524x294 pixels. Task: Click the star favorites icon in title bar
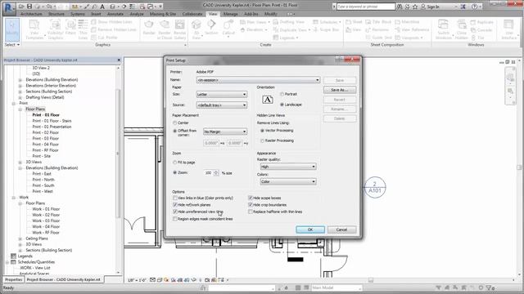415,7
